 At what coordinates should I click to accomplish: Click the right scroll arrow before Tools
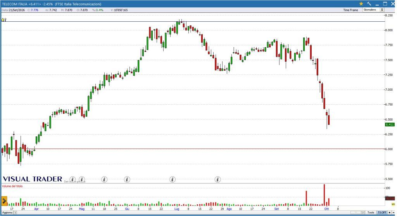(x=363, y=213)
